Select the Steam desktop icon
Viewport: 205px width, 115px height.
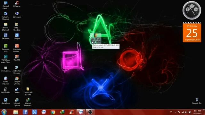17,90
